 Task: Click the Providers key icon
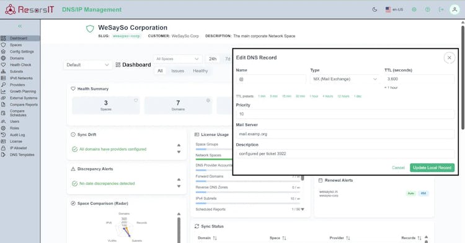pyautogui.click(x=3, y=85)
